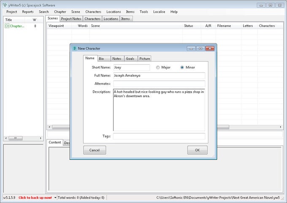The image size is (287, 203).
Task: Click the Viewpoint column header
Action: tap(59, 26)
